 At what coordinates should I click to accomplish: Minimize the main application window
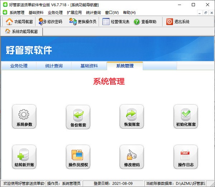pyautogui.click(x=180, y=5)
